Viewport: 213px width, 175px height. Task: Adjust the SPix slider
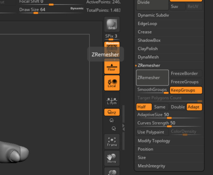pyautogui.click(x=112, y=37)
